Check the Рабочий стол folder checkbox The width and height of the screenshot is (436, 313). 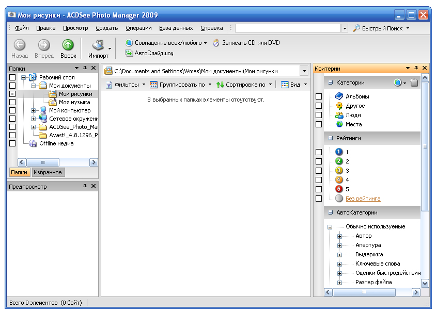12,77
